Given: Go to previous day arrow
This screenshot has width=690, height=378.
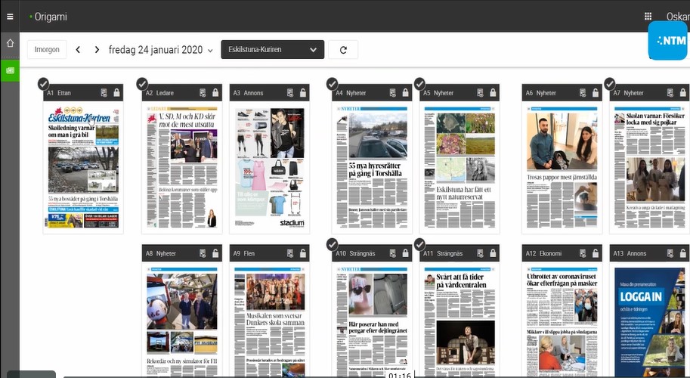Looking at the screenshot, I should point(78,50).
